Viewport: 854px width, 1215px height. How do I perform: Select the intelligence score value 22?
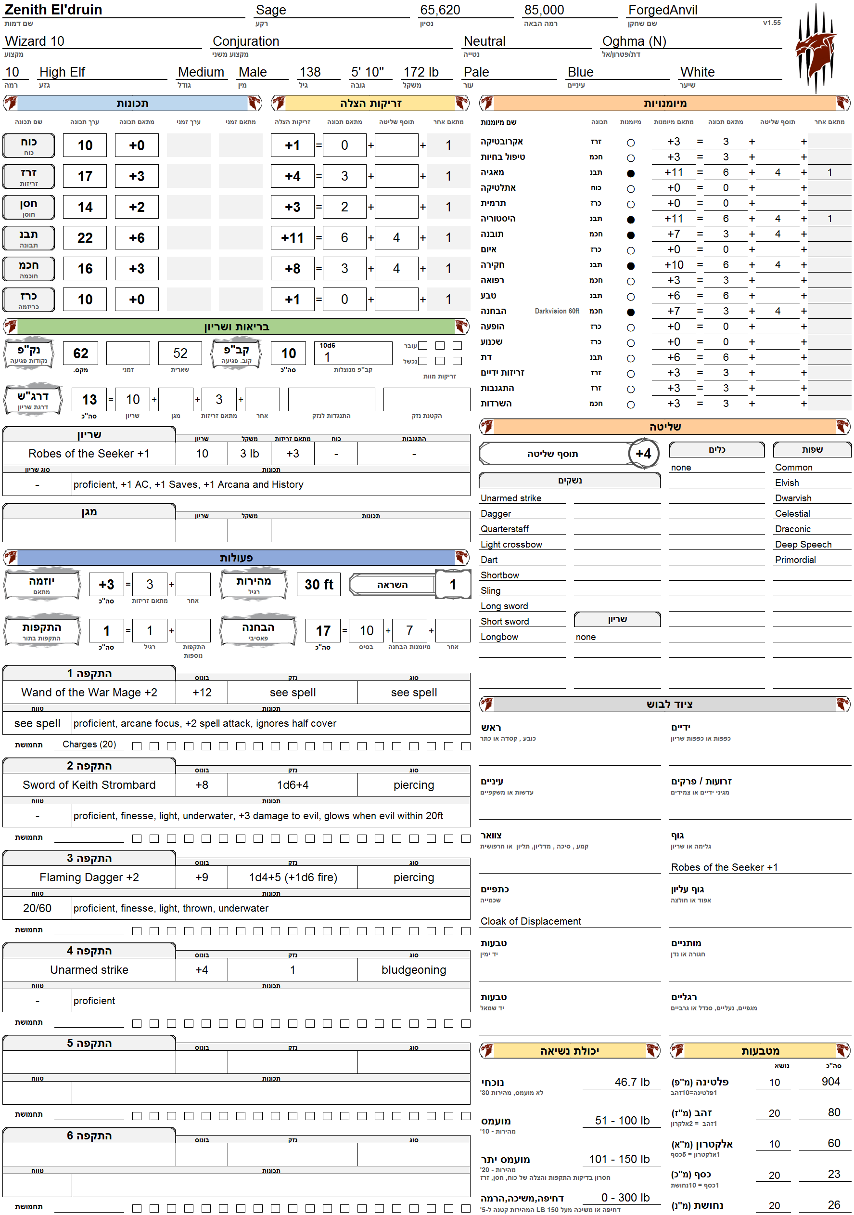tap(85, 237)
